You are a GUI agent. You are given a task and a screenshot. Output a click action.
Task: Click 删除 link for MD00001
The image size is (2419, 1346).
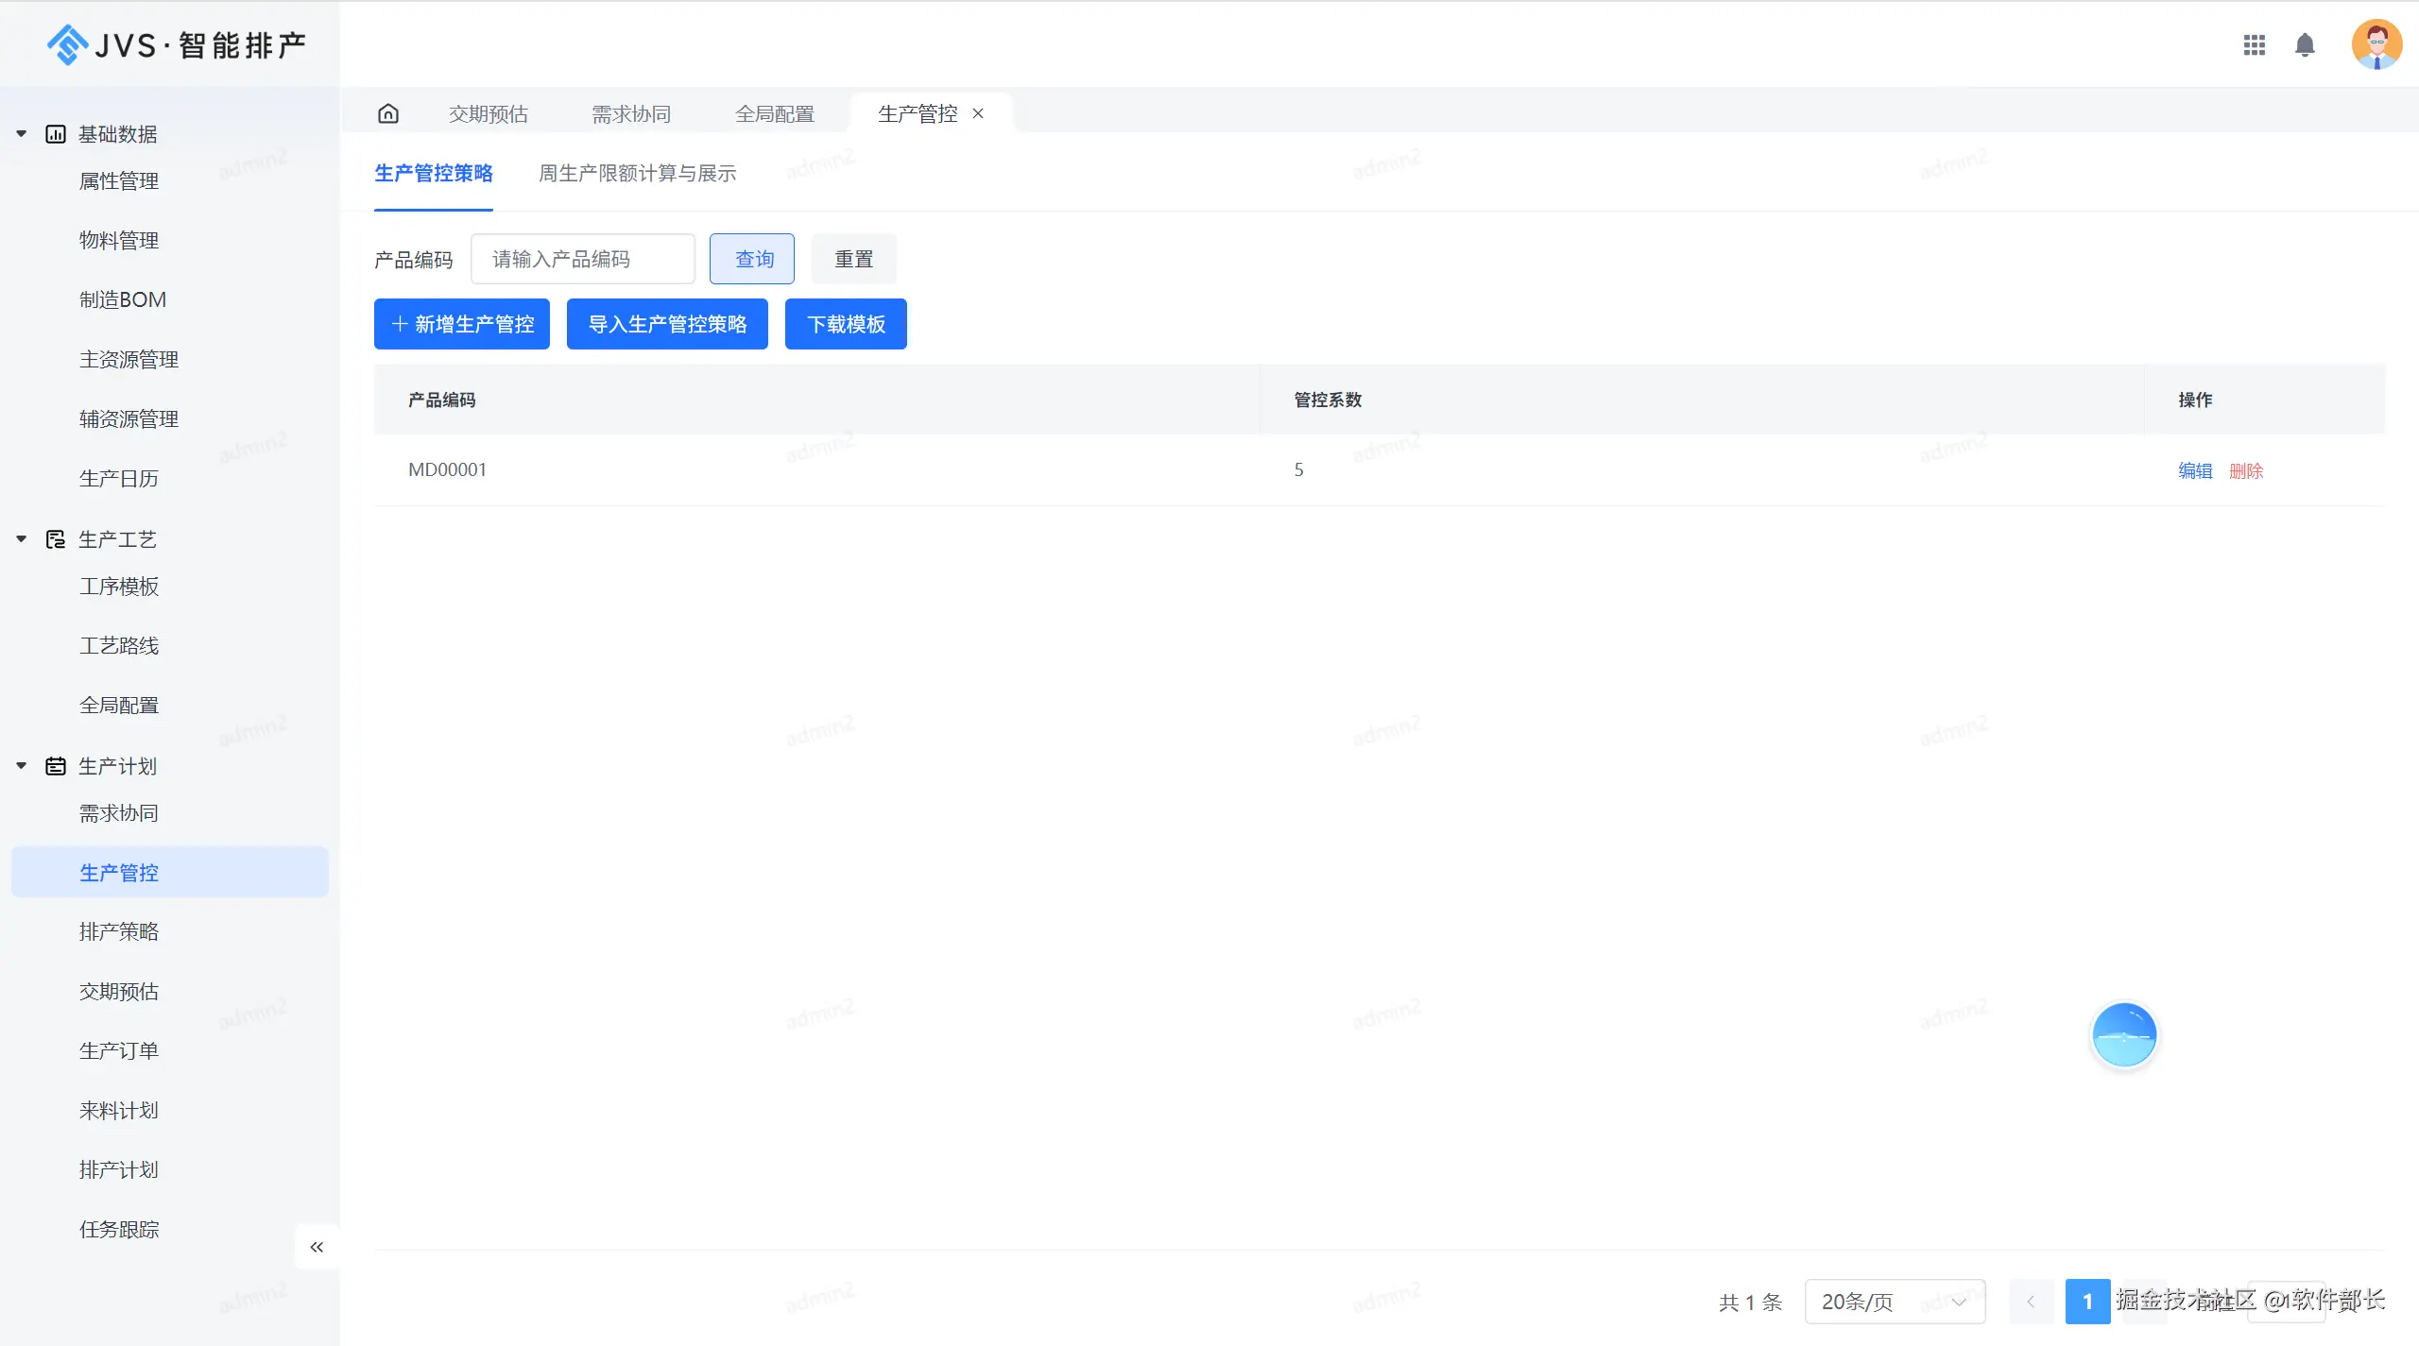pos(2245,470)
